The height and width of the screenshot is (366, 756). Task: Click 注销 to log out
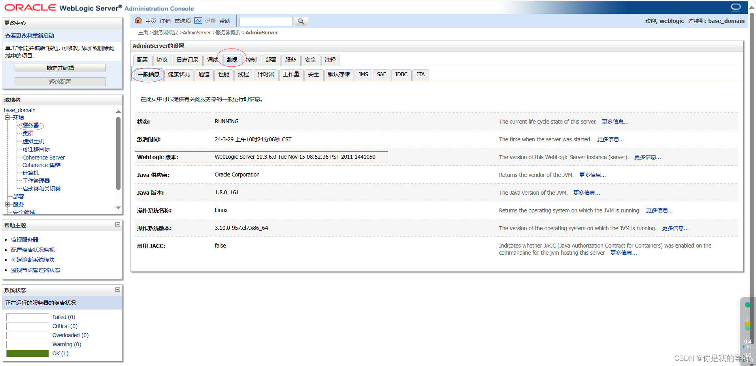(165, 21)
